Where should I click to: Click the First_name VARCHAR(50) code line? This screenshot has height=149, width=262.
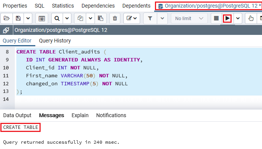click(77, 76)
